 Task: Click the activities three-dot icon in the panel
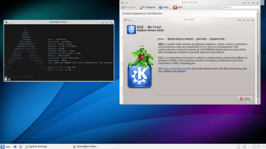point(8,147)
